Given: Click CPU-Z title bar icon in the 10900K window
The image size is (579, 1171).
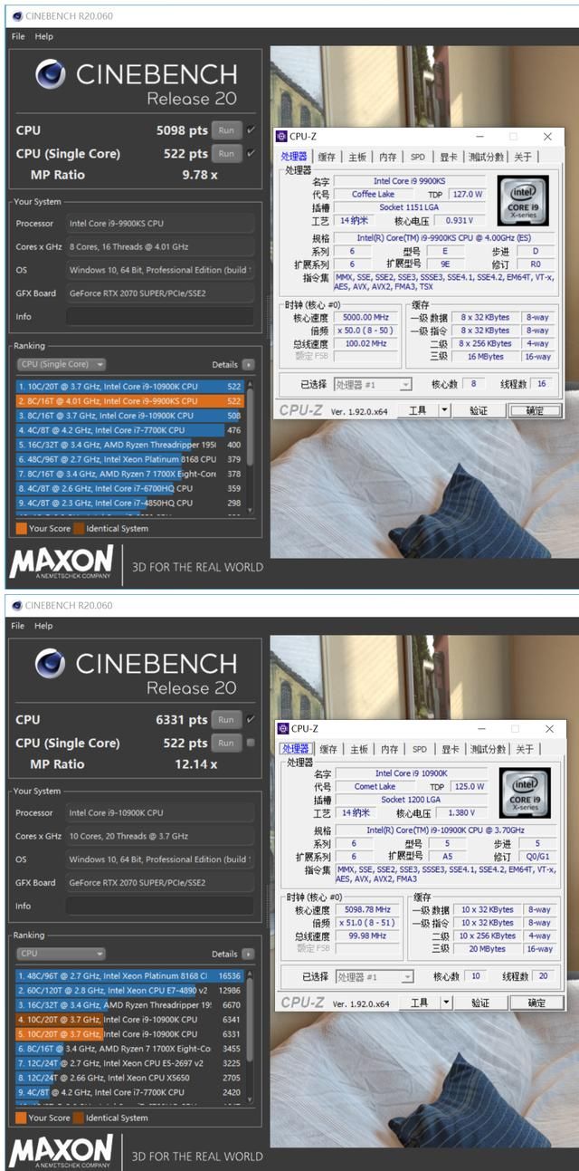Looking at the screenshot, I should [282, 728].
